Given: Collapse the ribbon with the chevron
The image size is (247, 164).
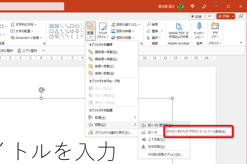Looking at the screenshot, I should click(241, 43).
